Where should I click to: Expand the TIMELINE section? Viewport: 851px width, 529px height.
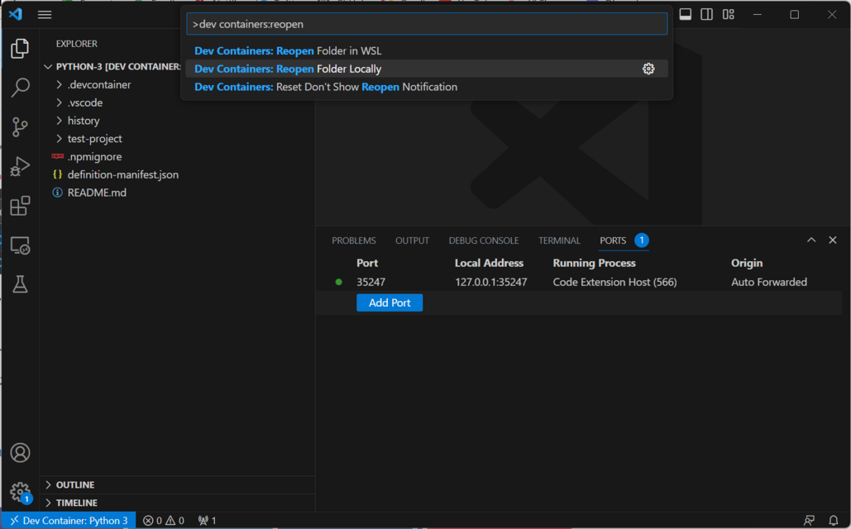point(76,503)
